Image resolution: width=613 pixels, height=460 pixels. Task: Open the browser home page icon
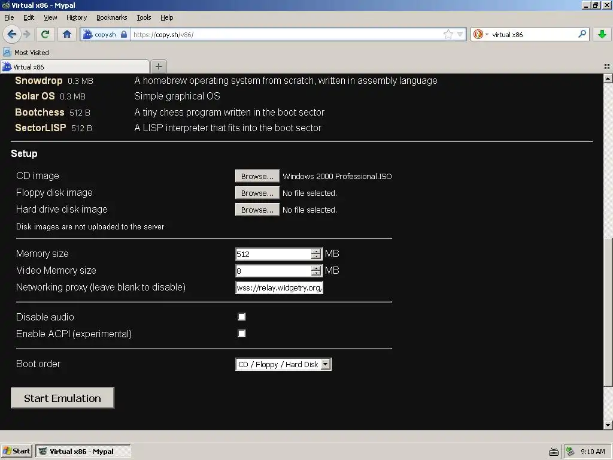[x=67, y=34]
